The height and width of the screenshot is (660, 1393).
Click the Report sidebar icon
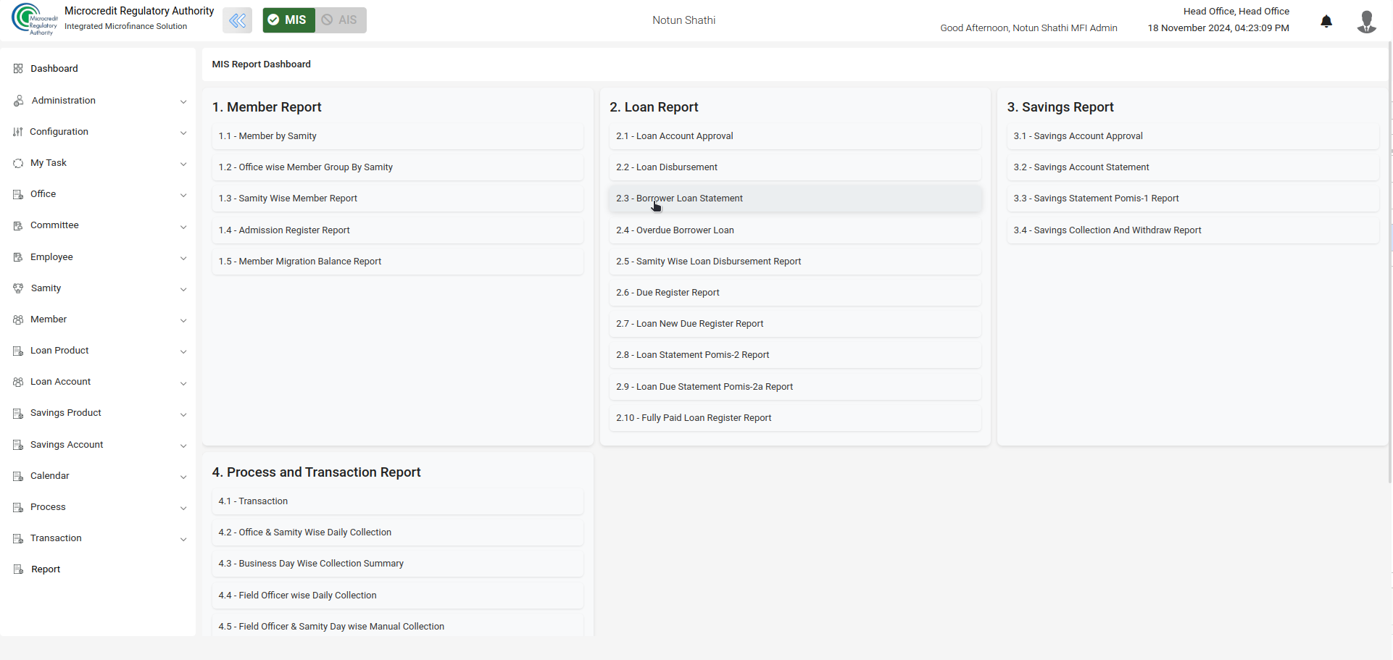pos(18,569)
